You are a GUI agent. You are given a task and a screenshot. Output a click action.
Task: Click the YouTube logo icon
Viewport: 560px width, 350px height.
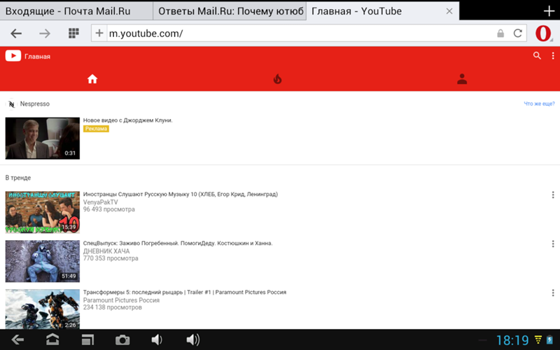[x=13, y=56]
